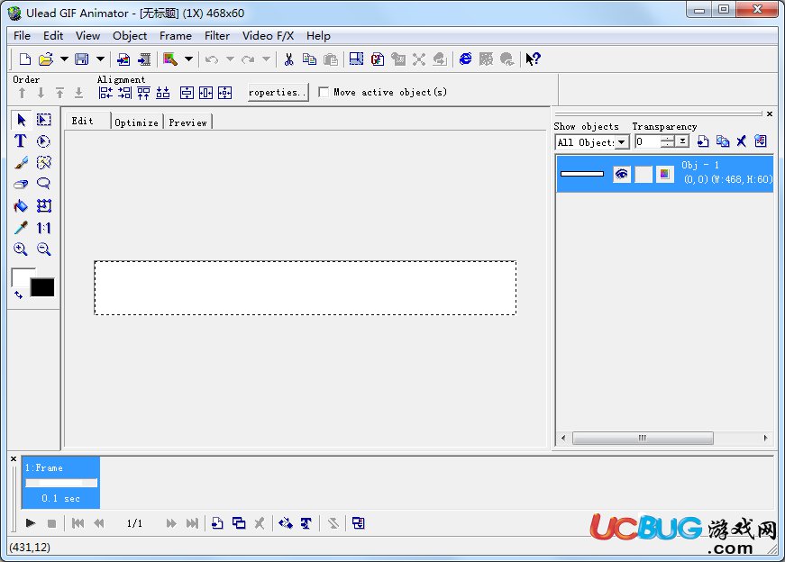Toggle the lock box for Obj - 1

pos(644,174)
